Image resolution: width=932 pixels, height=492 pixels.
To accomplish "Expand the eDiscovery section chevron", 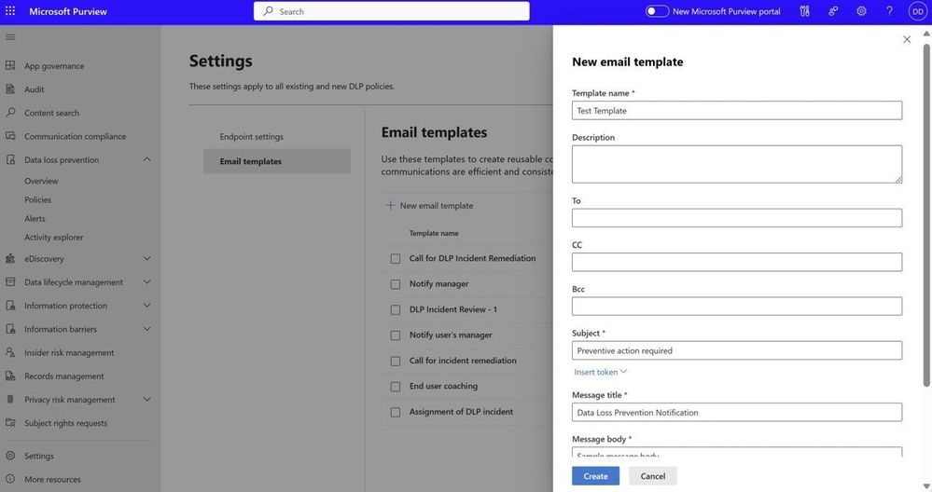I will coord(146,258).
